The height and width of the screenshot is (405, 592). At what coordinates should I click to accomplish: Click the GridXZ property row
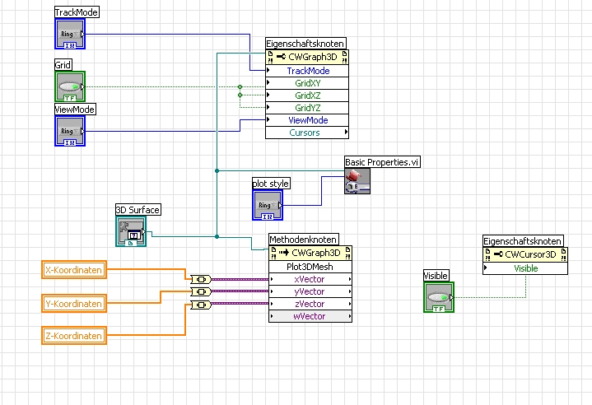[x=307, y=95]
